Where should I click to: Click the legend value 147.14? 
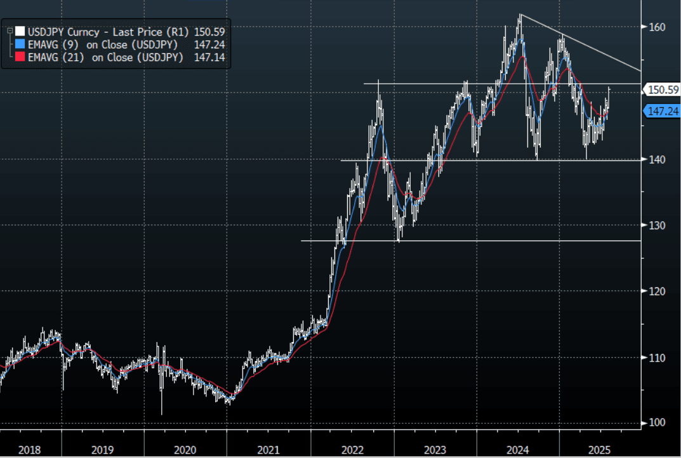[x=209, y=57]
